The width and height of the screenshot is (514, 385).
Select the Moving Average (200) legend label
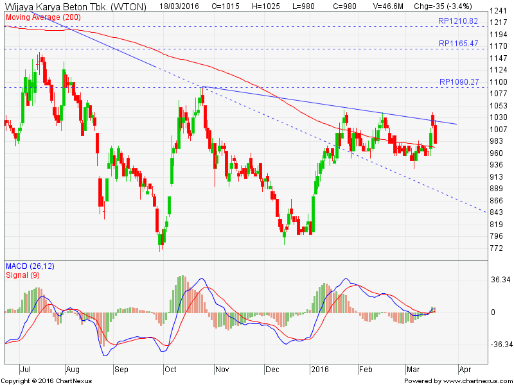43,17
